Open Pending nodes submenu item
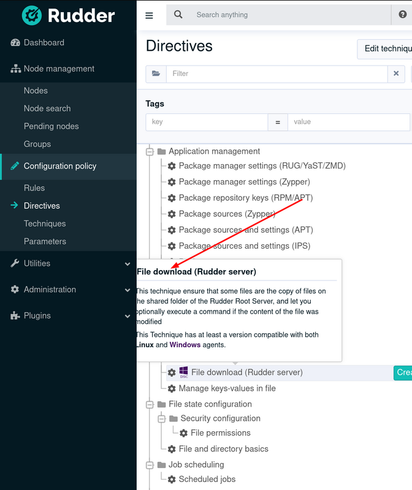Image resolution: width=412 pixels, height=490 pixels. 51,126
